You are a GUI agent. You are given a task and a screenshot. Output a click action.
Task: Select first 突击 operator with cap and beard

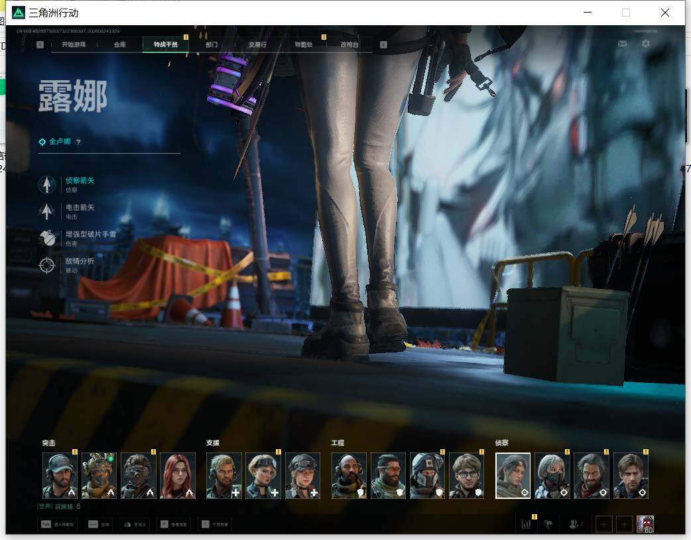coord(60,476)
